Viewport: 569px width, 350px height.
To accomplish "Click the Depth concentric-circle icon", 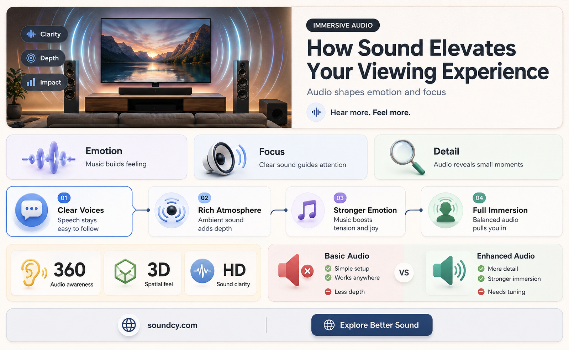I will click(x=31, y=58).
